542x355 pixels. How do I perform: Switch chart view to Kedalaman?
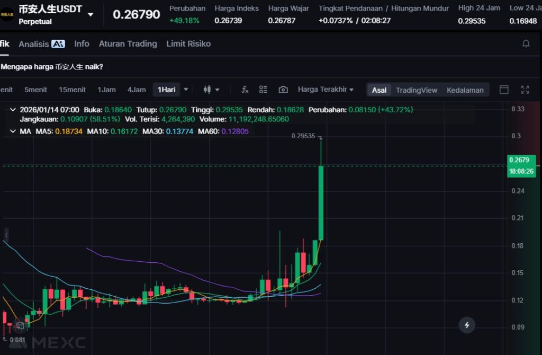tap(465, 90)
